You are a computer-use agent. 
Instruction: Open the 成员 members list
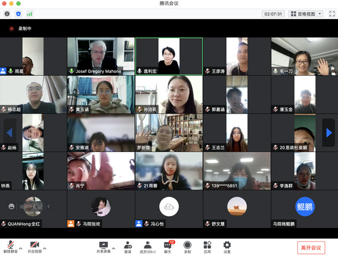148,247
